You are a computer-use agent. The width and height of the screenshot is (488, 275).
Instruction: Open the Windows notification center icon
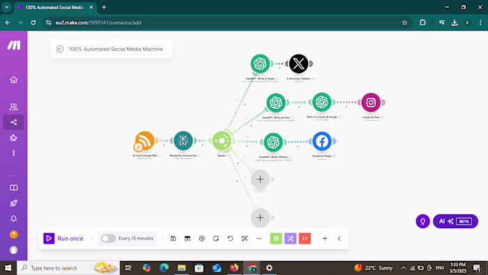click(477, 268)
